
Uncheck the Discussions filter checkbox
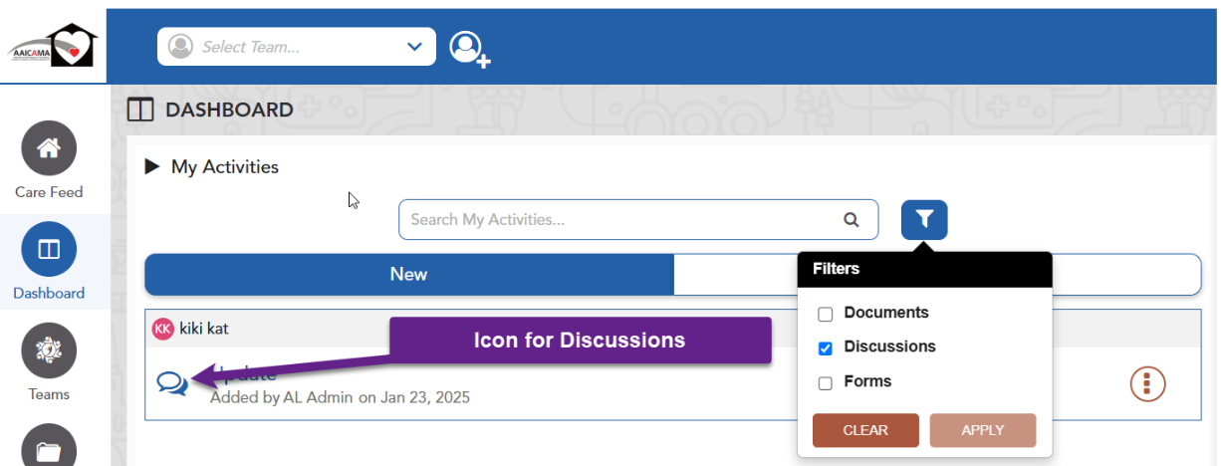(825, 349)
